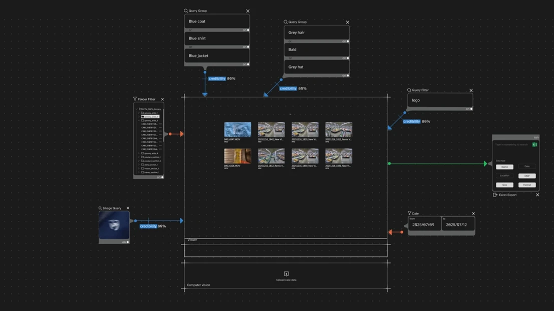
Task: Click the Excel icon in the export panel
Action: [534, 144]
